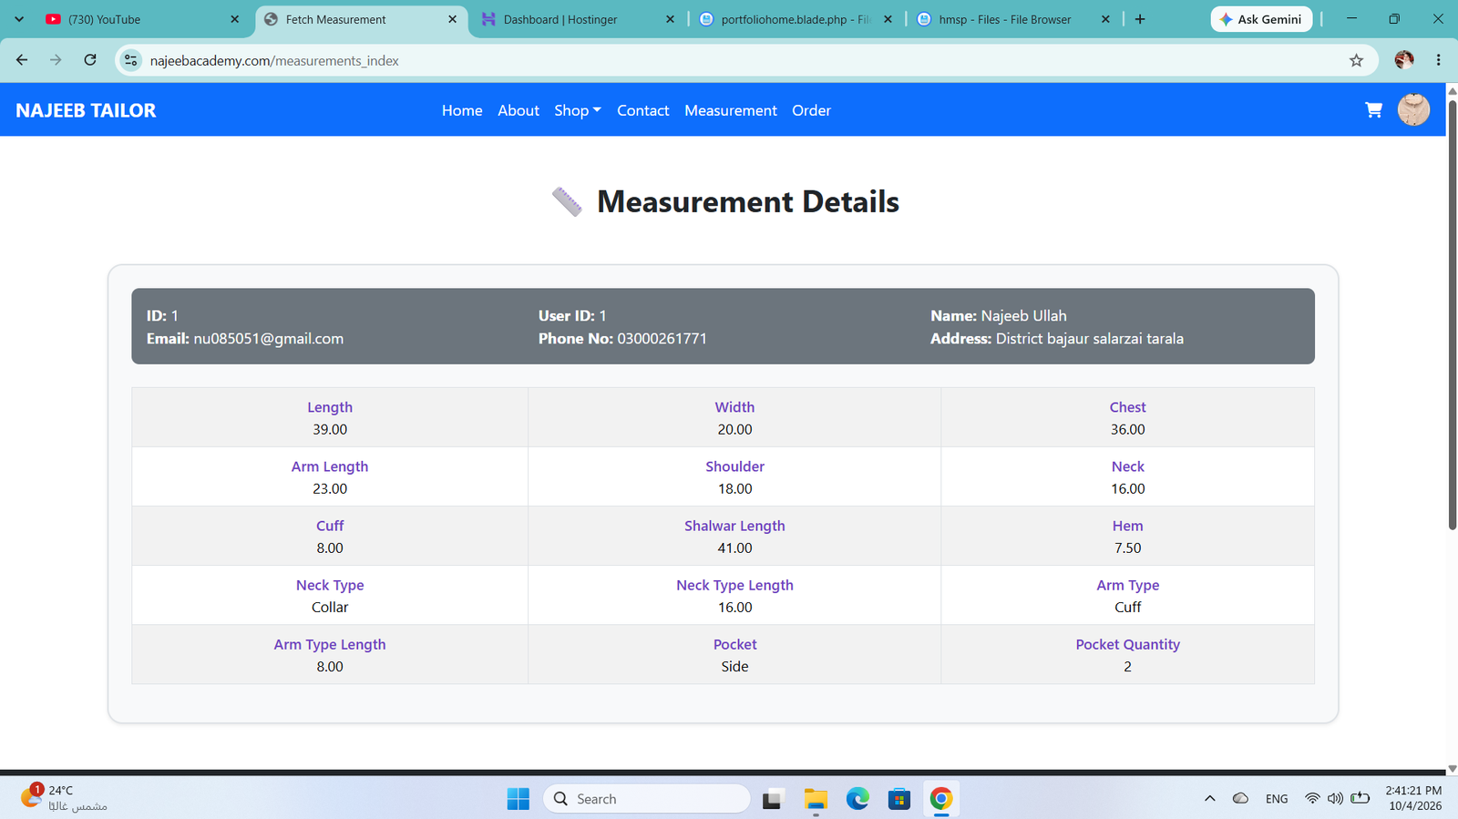Image resolution: width=1458 pixels, height=819 pixels.
Task: Open the OneDrive cloud tray icon
Action: point(1240,799)
